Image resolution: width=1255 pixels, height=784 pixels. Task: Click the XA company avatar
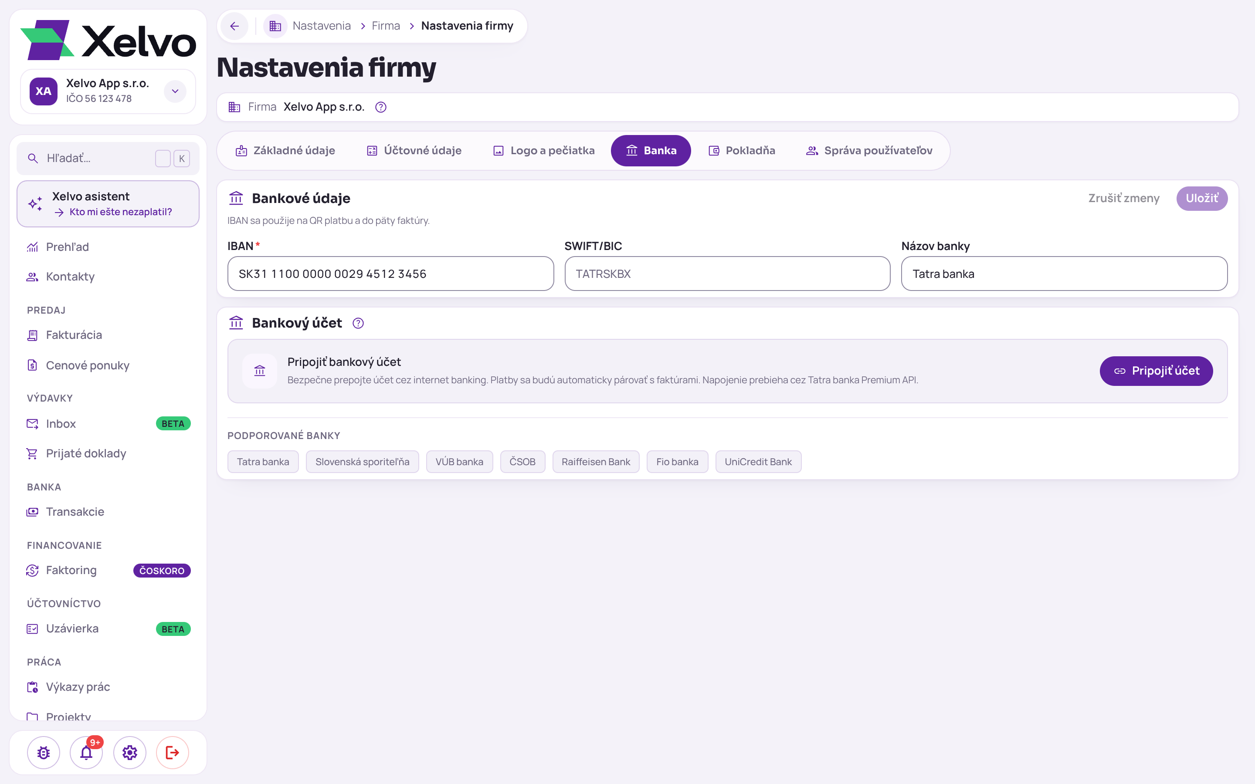[x=44, y=91]
